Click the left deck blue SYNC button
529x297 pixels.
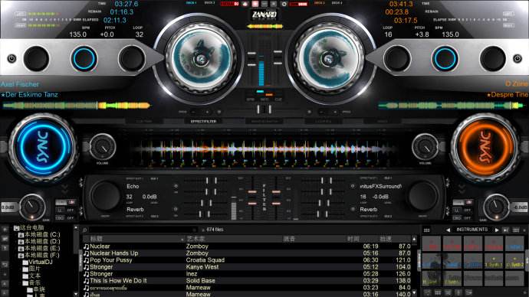click(43, 147)
